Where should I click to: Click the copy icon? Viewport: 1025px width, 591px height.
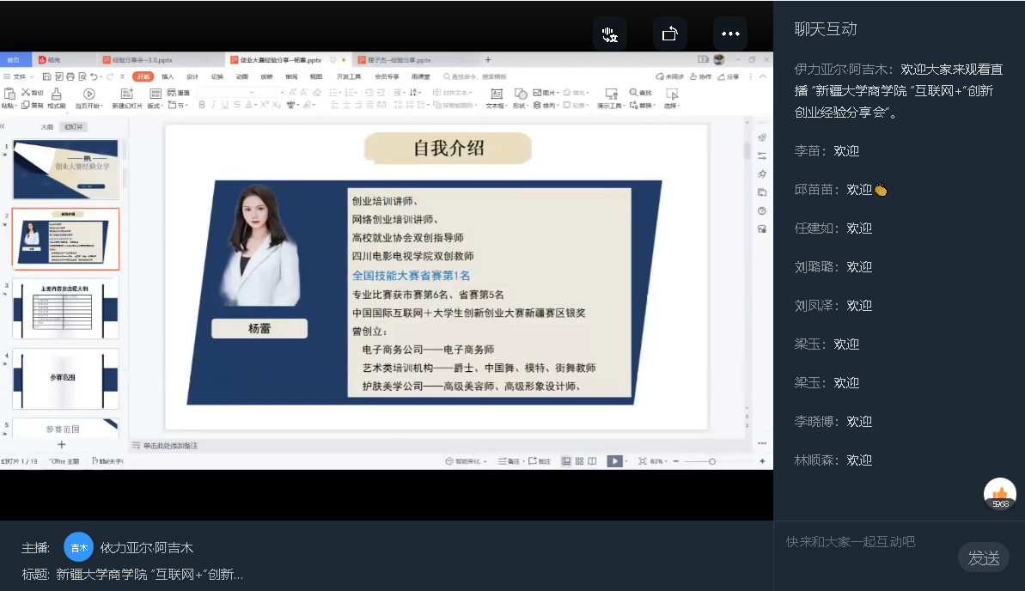(x=26, y=105)
